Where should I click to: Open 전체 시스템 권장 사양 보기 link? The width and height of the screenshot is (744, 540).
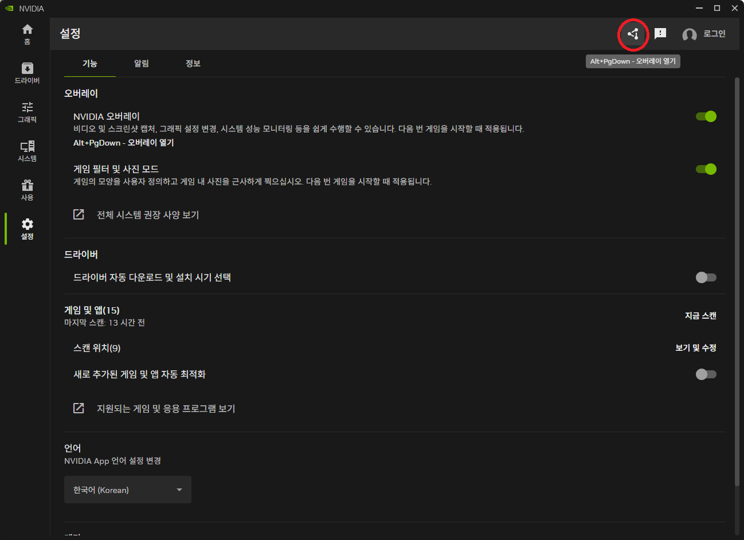148,215
